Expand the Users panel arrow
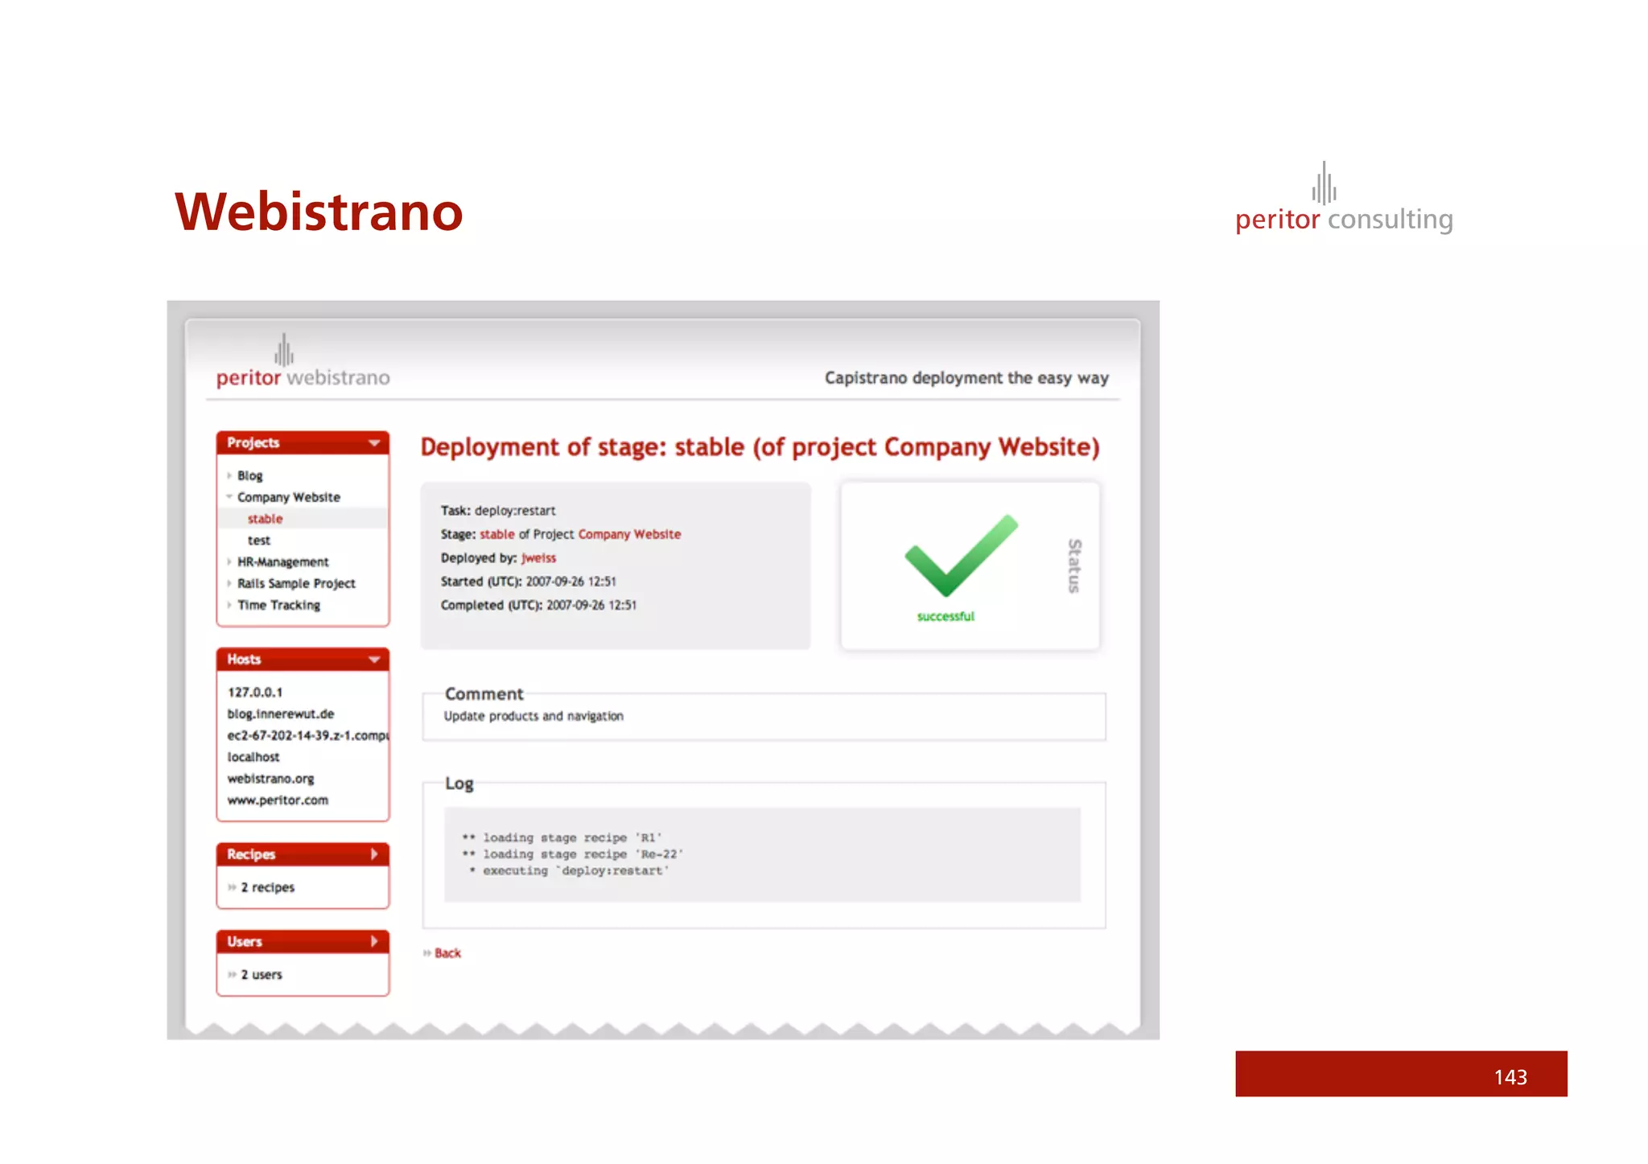This screenshot has height=1164, width=1648. click(x=374, y=941)
